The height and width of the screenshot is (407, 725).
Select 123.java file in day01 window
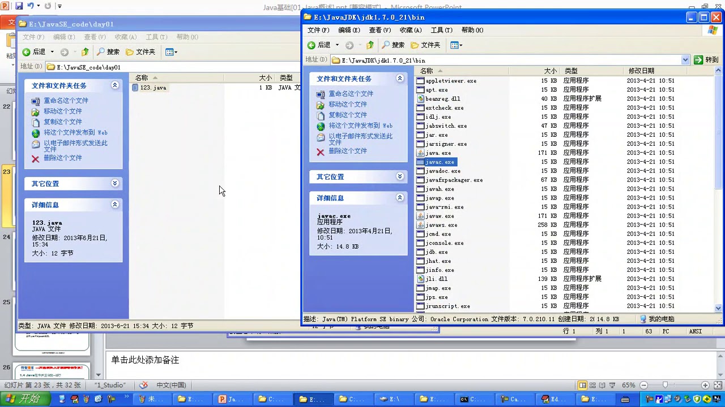pos(149,88)
